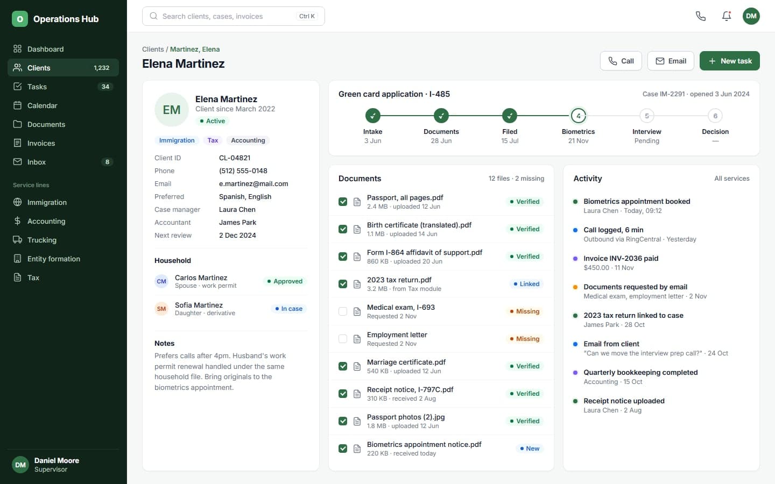The image size is (775, 484).
Task: Open the All services activity filter
Action: pyautogui.click(x=731, y=179)
